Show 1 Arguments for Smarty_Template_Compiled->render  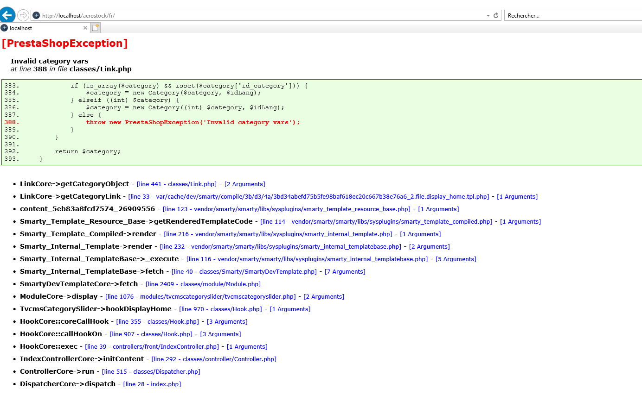pos(420,234)
